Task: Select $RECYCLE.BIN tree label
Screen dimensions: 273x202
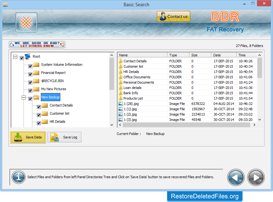Action: [x=52, y=81]
